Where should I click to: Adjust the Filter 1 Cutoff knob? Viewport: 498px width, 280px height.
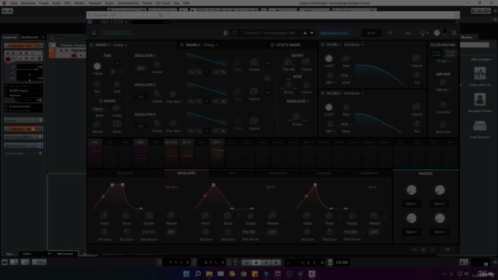(328, 58)
